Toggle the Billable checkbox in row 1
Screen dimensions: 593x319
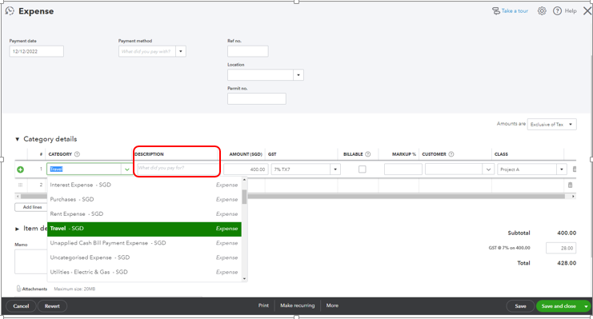[363, 169]
